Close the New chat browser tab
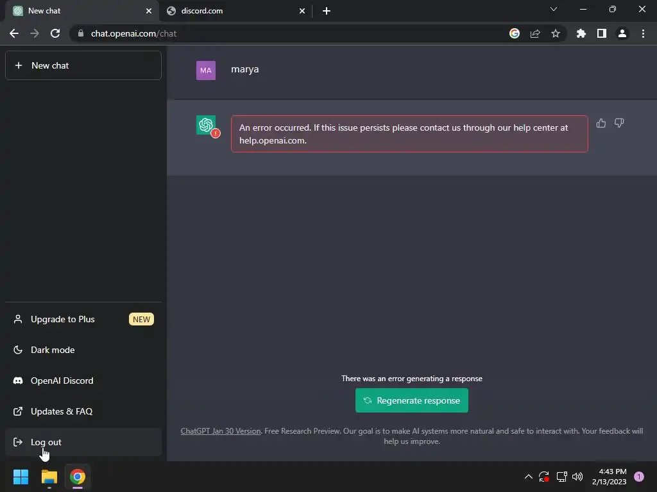657x492 pixels. pyautogui.click(x=149, y=11)
